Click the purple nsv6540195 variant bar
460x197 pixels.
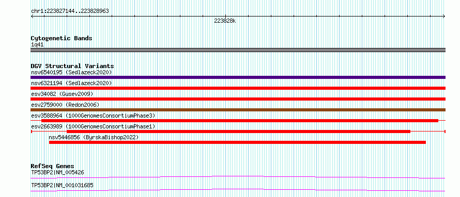[238, 77]
